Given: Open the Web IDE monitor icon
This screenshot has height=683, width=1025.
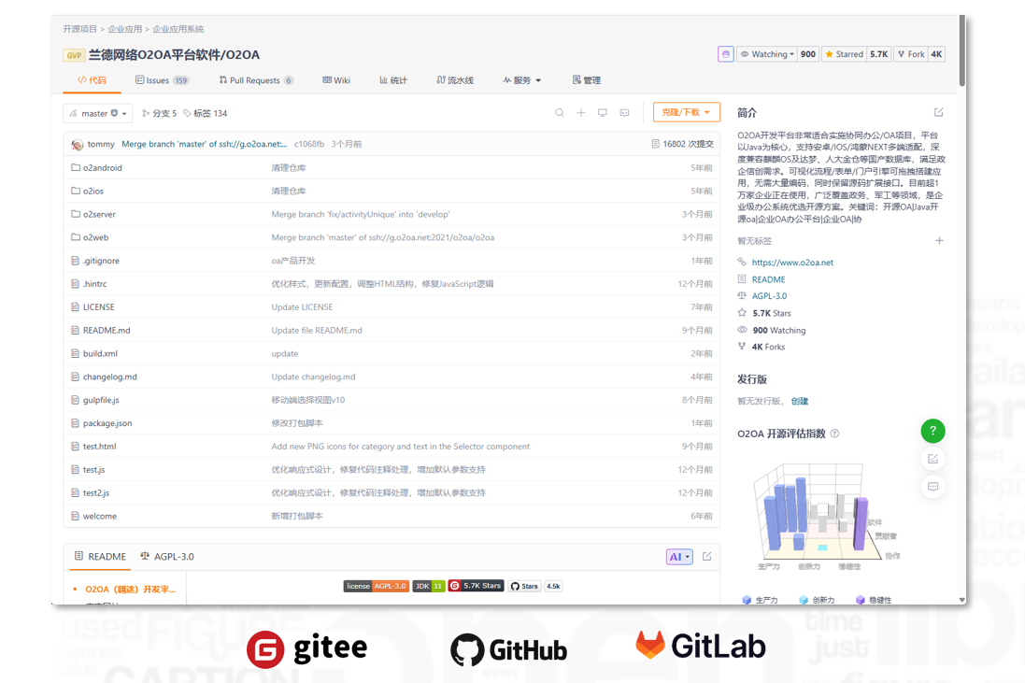Looking at the screenshot, I should (x=603, y=113).
